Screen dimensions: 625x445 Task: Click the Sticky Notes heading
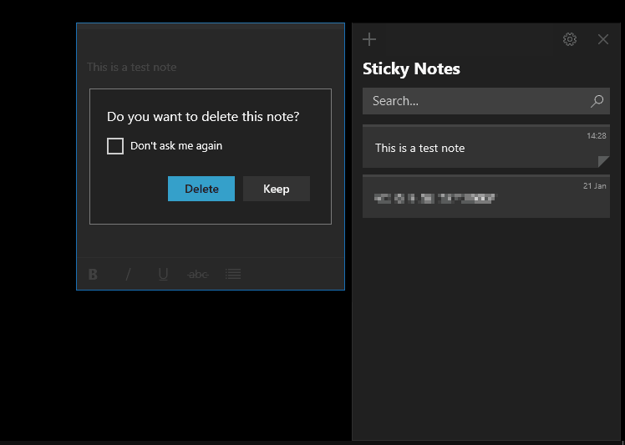pos(411,68)
